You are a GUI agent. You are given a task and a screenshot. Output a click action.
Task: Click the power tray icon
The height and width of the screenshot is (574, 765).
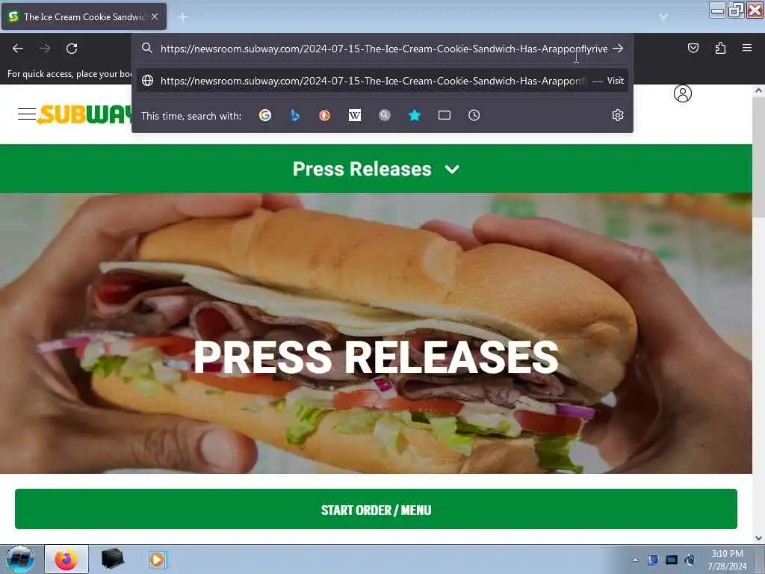pyautogui.click(x=690, y=560)
